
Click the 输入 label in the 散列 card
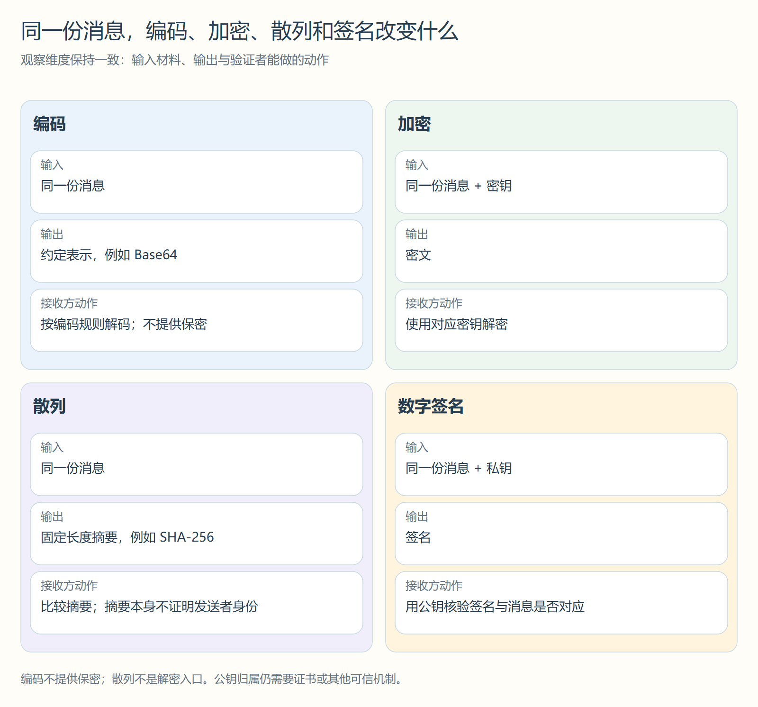pyautogui.click(x=52, y=447)
